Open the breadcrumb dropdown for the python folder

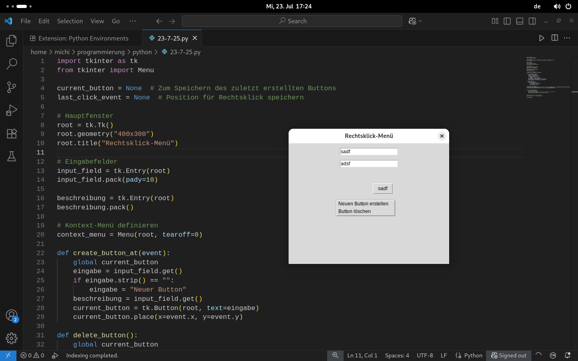click(142, 52)
